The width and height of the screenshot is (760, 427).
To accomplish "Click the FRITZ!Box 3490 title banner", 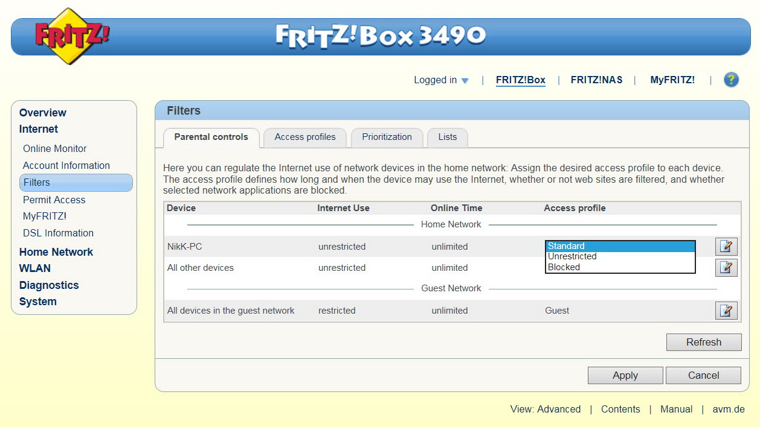I will tap(381, 36).
